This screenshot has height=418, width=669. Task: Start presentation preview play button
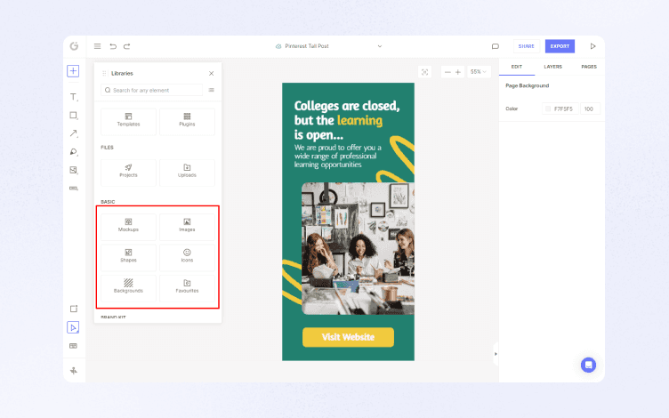click(x=592, y=46)
